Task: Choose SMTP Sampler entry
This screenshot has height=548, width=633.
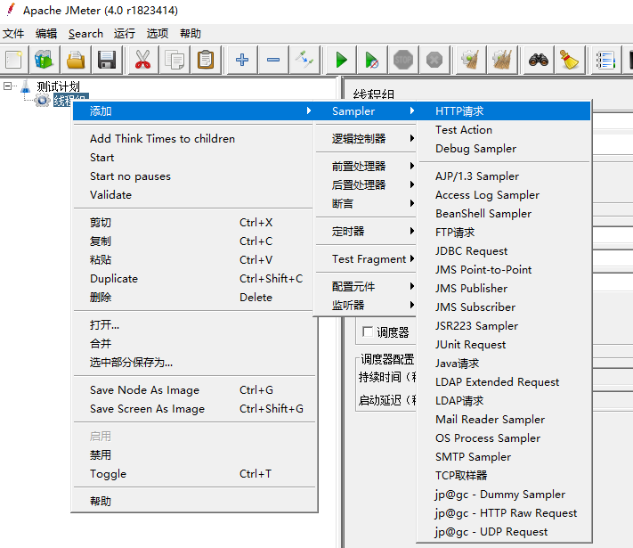Action: click(504, 456)
